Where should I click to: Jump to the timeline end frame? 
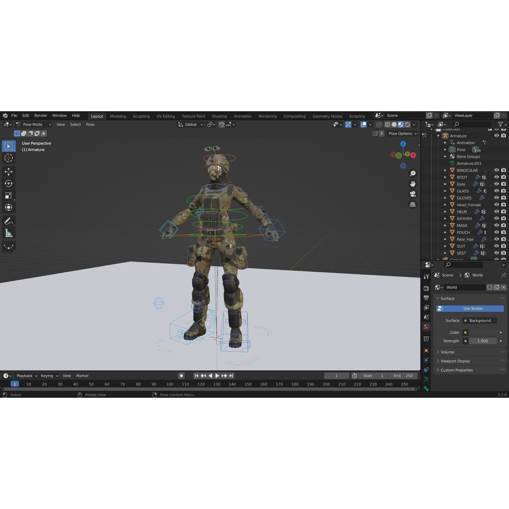click(x=231, y=376)
